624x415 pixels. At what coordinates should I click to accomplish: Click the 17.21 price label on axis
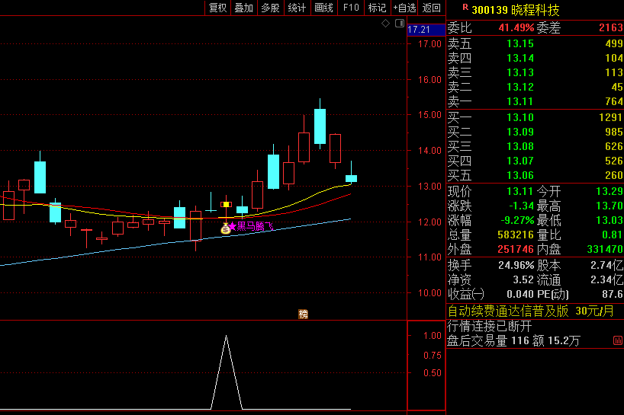tap(419, 30)
